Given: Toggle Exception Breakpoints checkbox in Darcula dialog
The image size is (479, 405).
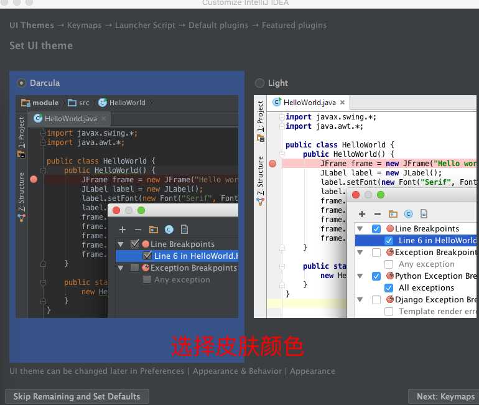Looking at the screenshot, I should coord(135,268).
